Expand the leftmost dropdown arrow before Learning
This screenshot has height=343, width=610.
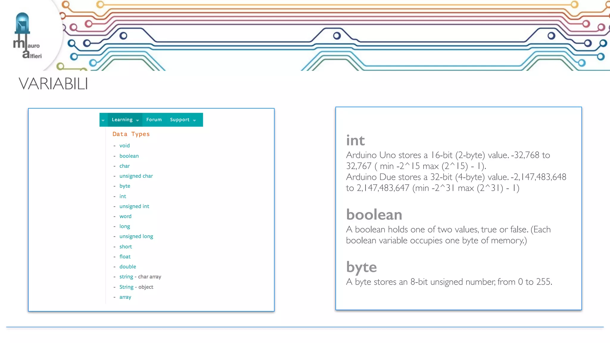coord(103,120)
